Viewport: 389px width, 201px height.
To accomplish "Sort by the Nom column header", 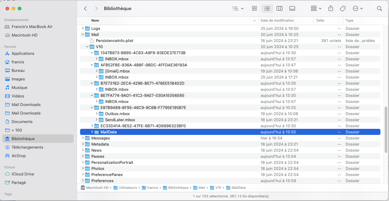I will point(95,20).
